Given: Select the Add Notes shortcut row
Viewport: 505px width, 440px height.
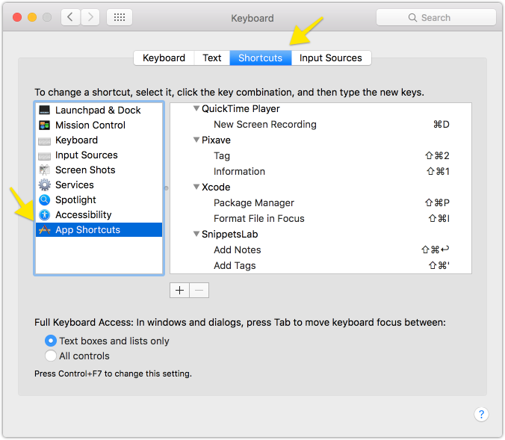Looking at the screenshot, I should pyautogui.click(x=320, y=250).
